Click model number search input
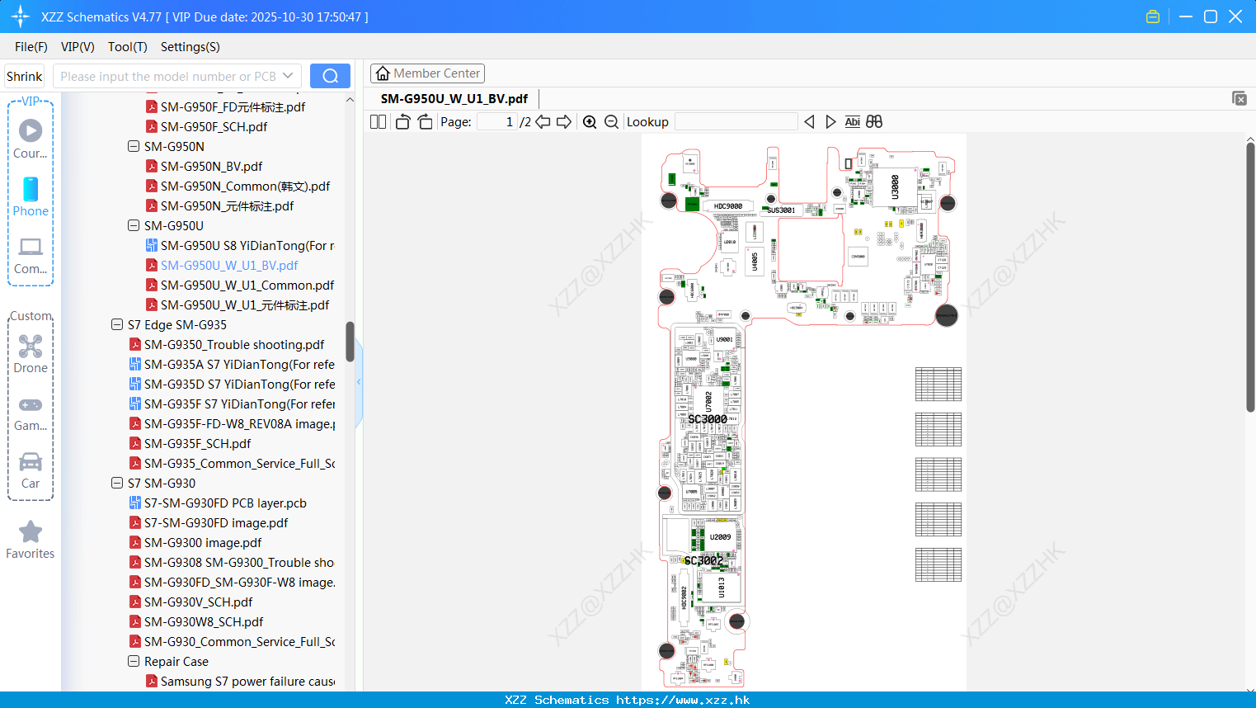The width and height of the screenshot is (1256, 708). coord(168,76)
